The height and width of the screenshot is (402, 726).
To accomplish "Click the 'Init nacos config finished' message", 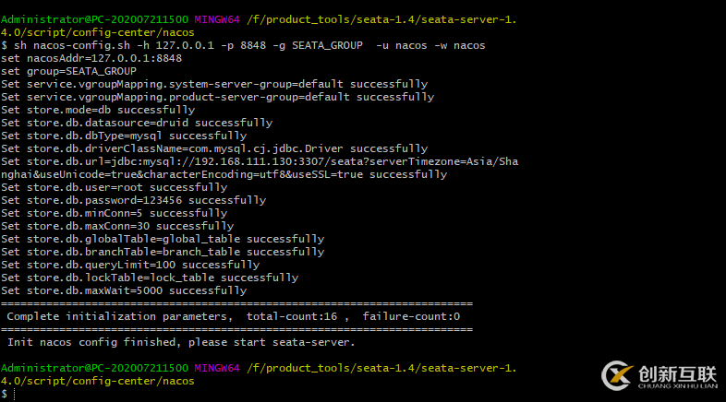I will pos(181,342).
